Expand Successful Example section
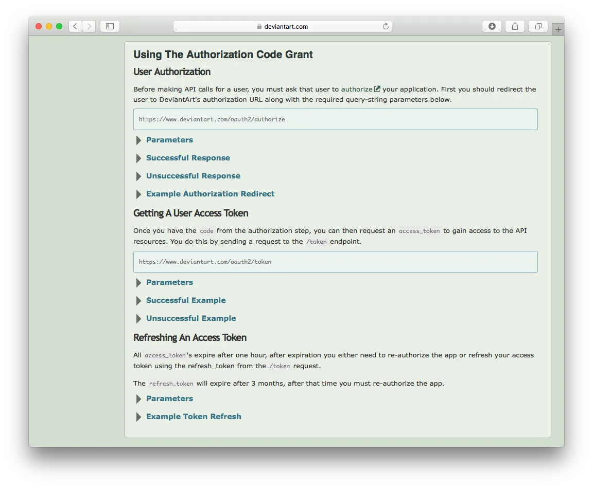 [x=186, y=300]
